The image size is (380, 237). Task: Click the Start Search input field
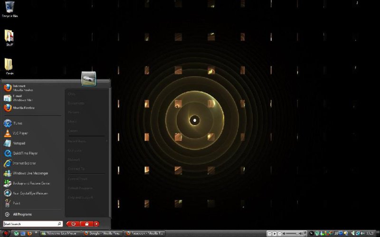(30, 224)
